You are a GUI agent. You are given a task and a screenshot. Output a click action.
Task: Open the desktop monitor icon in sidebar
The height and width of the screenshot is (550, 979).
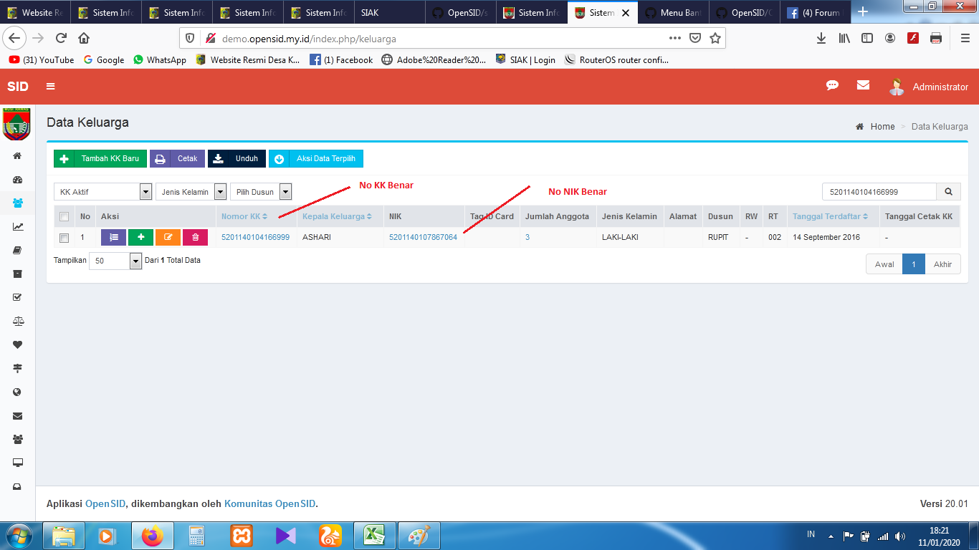coord(17,463)
